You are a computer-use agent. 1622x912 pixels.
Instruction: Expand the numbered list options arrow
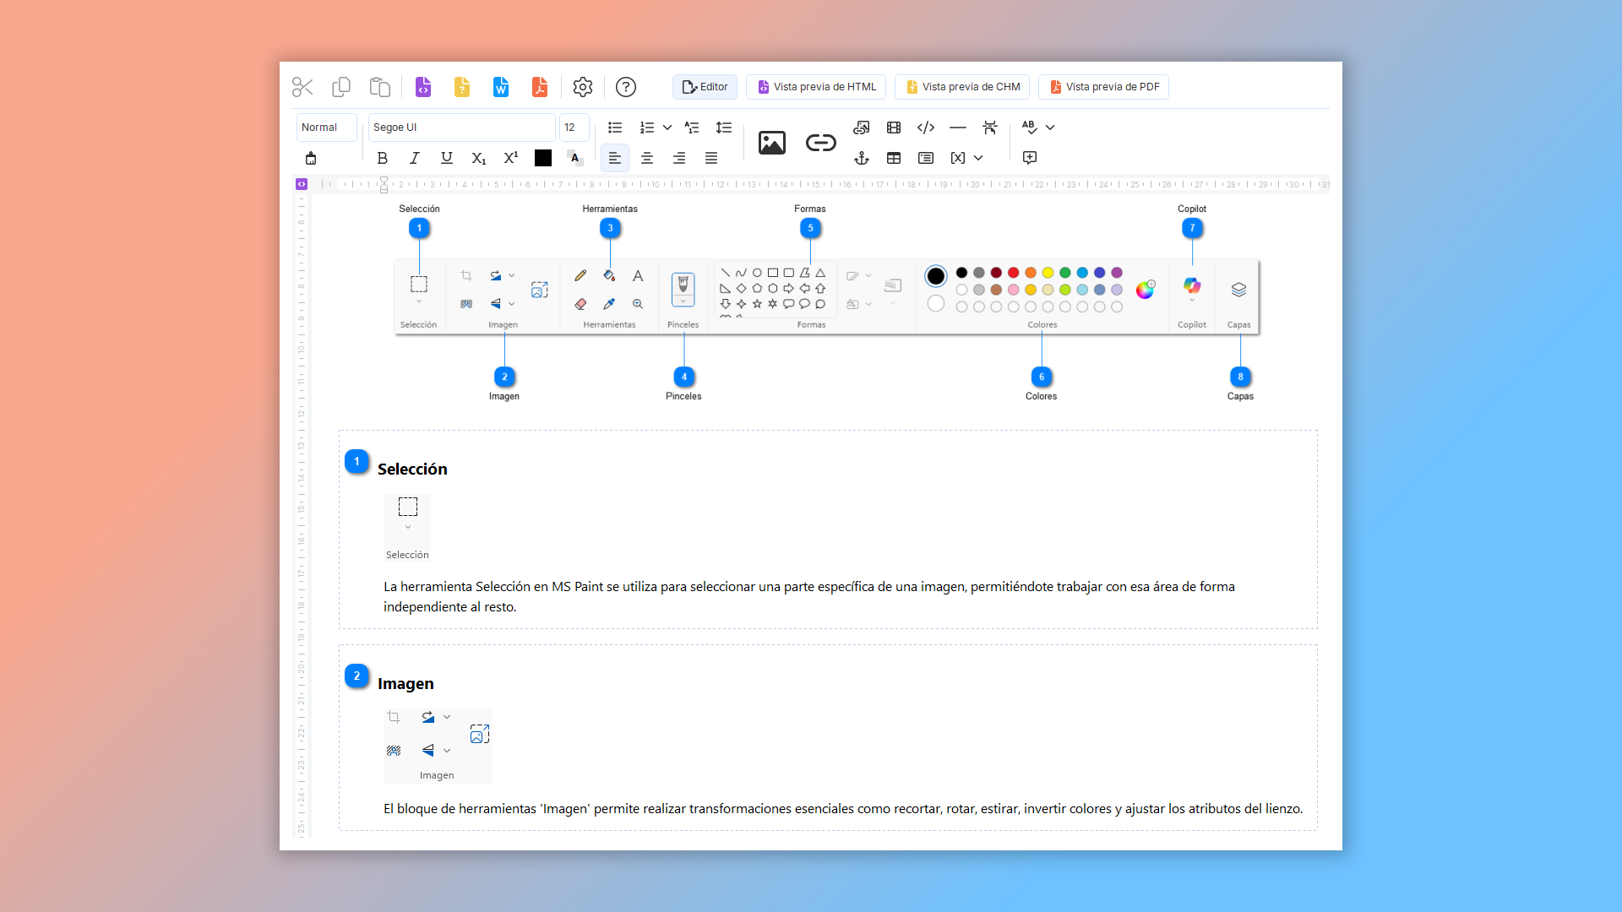tap(667, 128)
